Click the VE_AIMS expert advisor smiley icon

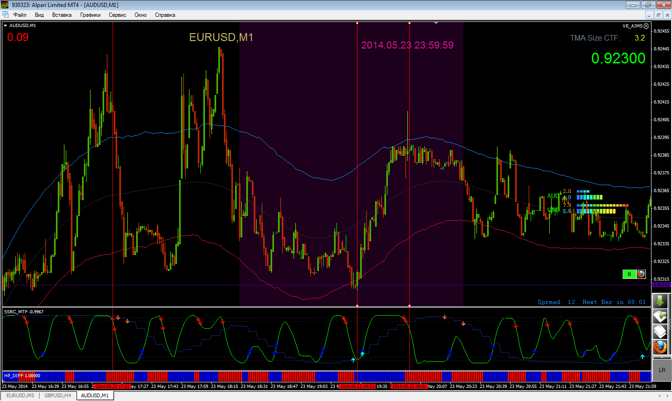pyautogui.click(x=646, y=26)
